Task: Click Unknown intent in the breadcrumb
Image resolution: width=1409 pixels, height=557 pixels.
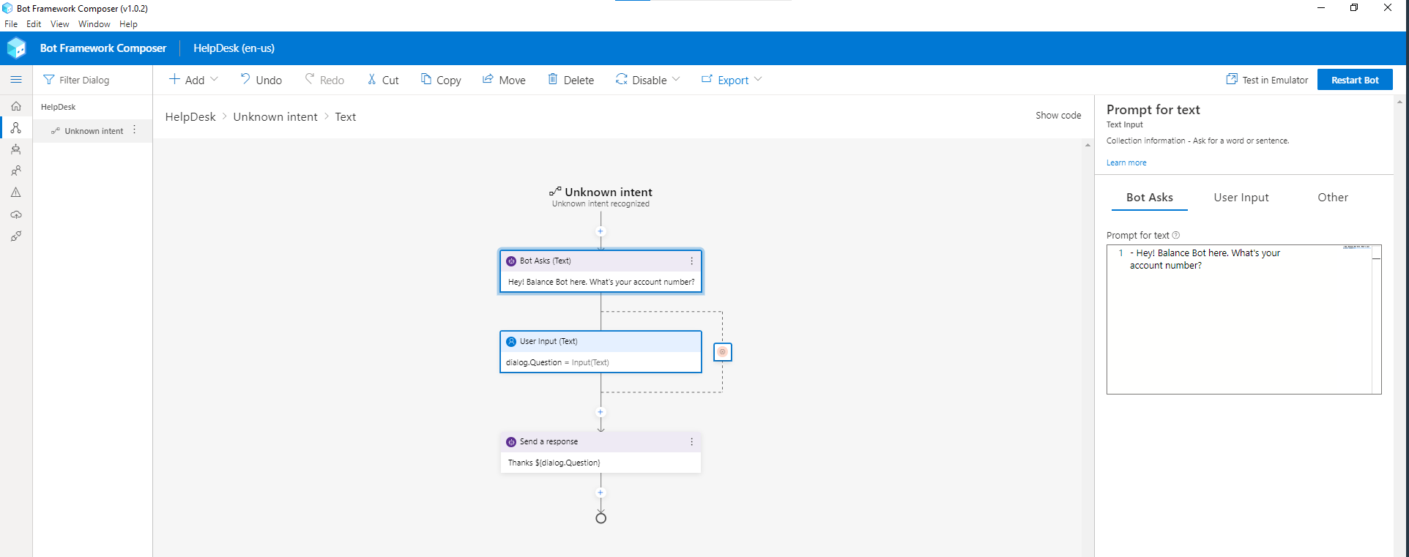Action: [275, 117]
